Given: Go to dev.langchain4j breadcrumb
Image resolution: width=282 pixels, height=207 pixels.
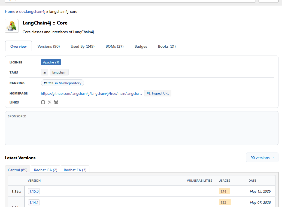Looking at the screenshot, I should (x=32, y=11).
